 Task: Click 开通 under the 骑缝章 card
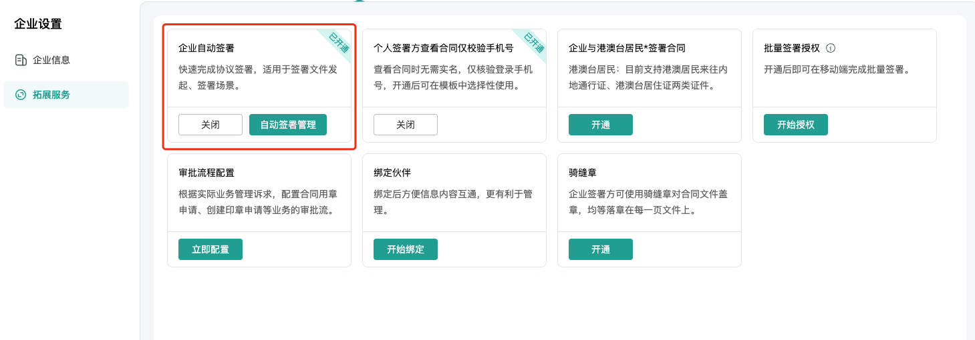point(601,249)
